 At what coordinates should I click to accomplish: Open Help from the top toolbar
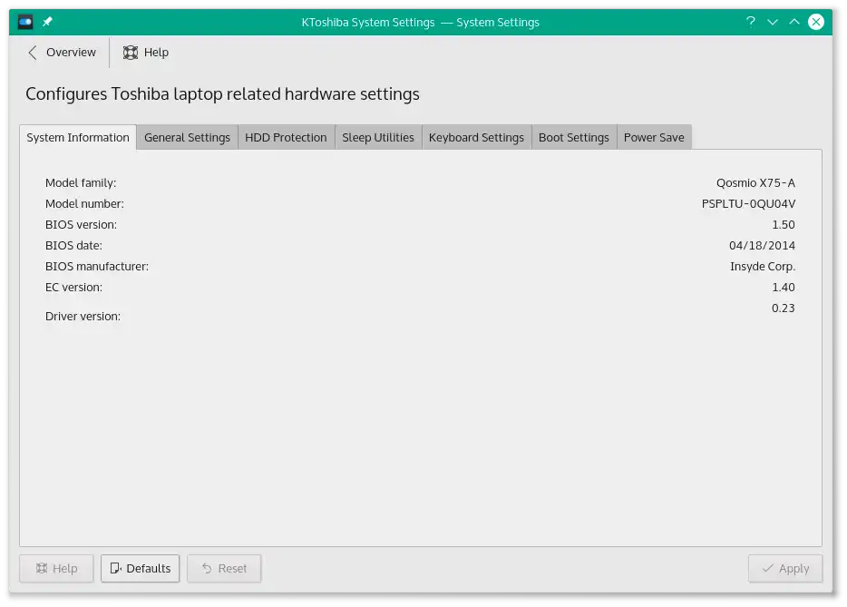tap(146, 53)
